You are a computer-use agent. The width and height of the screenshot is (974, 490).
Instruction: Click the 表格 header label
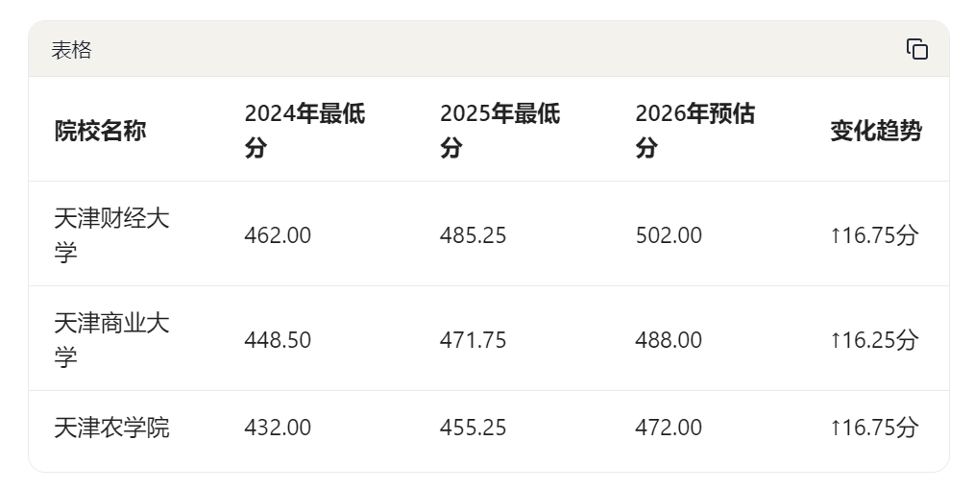point(71,50)
